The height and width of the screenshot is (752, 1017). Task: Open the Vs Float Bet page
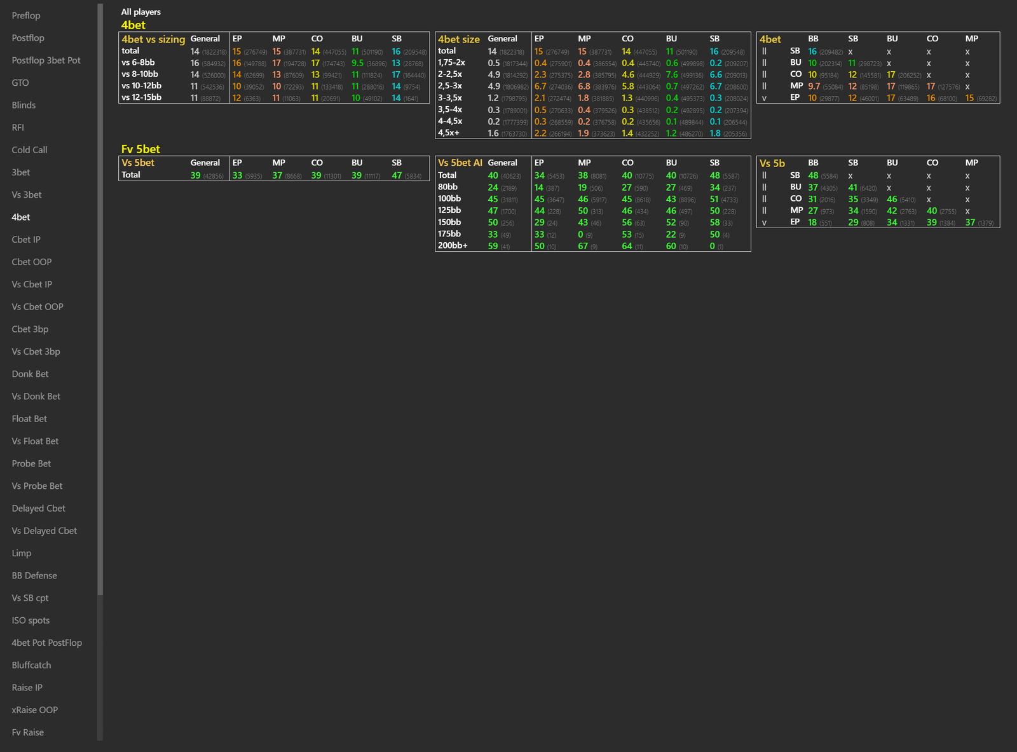pyautogui.click(x=35, y=441)
